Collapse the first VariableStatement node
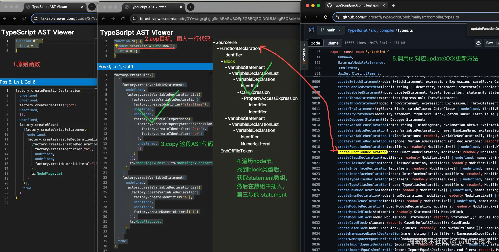This screenshot has width=499, height=252. coord(226,68)
